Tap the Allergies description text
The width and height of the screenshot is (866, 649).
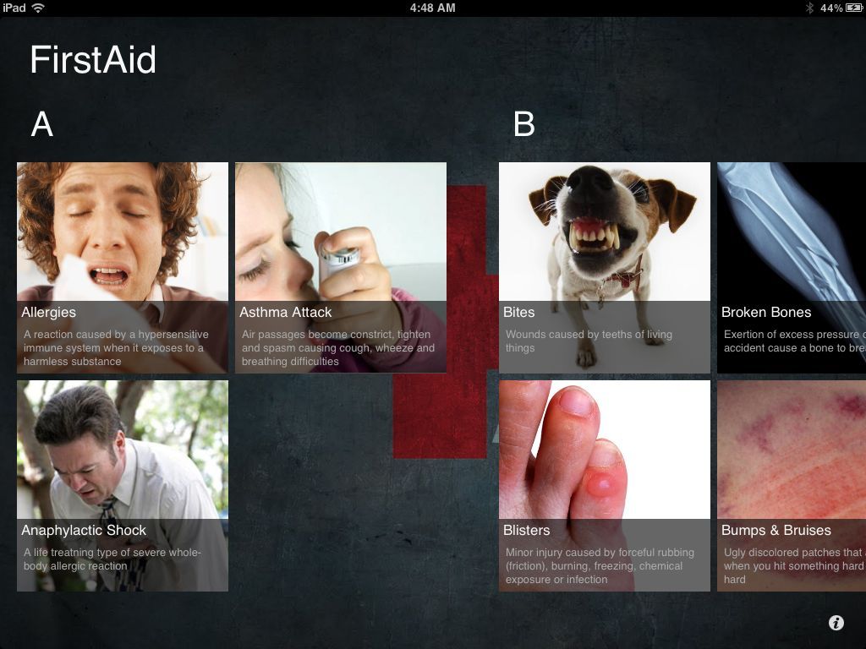click(116, 347)
